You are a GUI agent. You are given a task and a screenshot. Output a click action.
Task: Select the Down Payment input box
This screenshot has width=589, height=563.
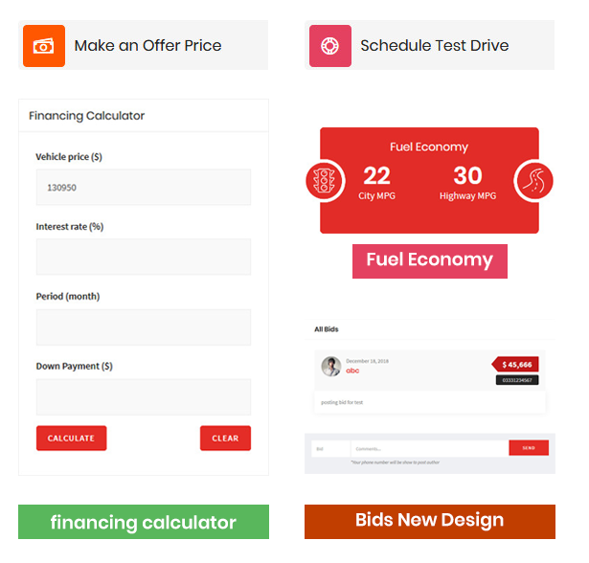point(144,396)
